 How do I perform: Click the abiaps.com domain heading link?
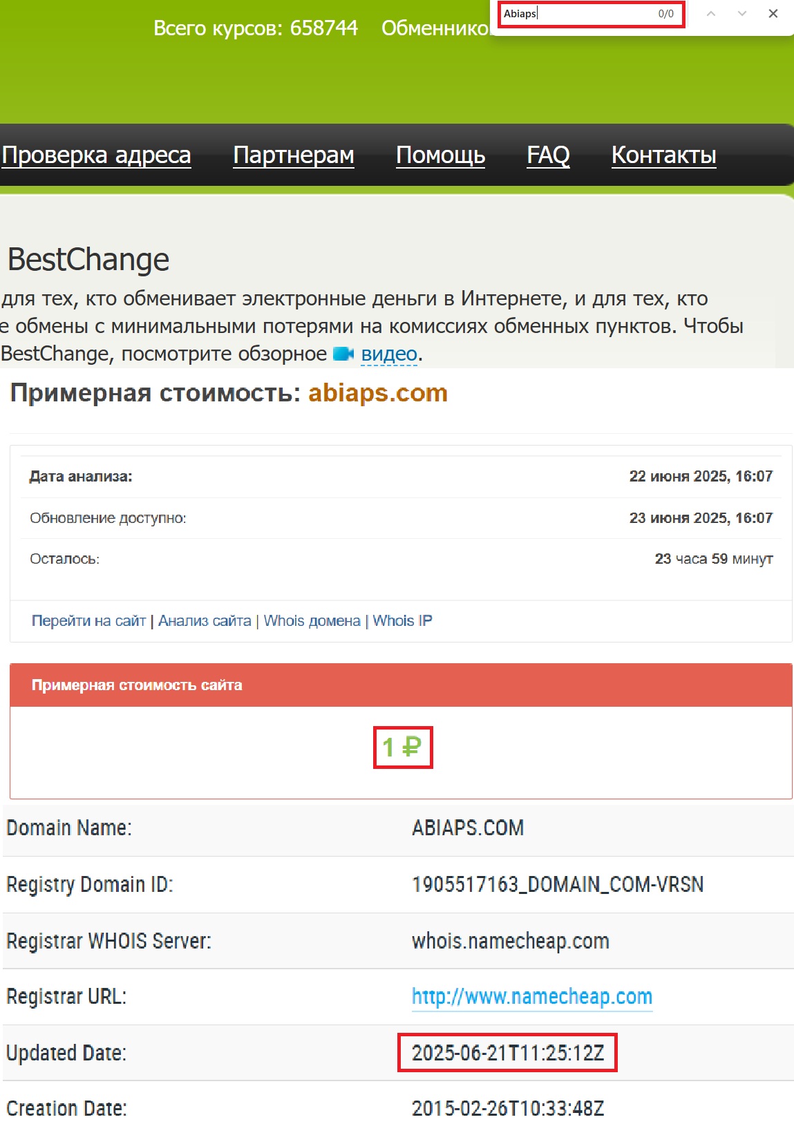(x=377, y=393)
